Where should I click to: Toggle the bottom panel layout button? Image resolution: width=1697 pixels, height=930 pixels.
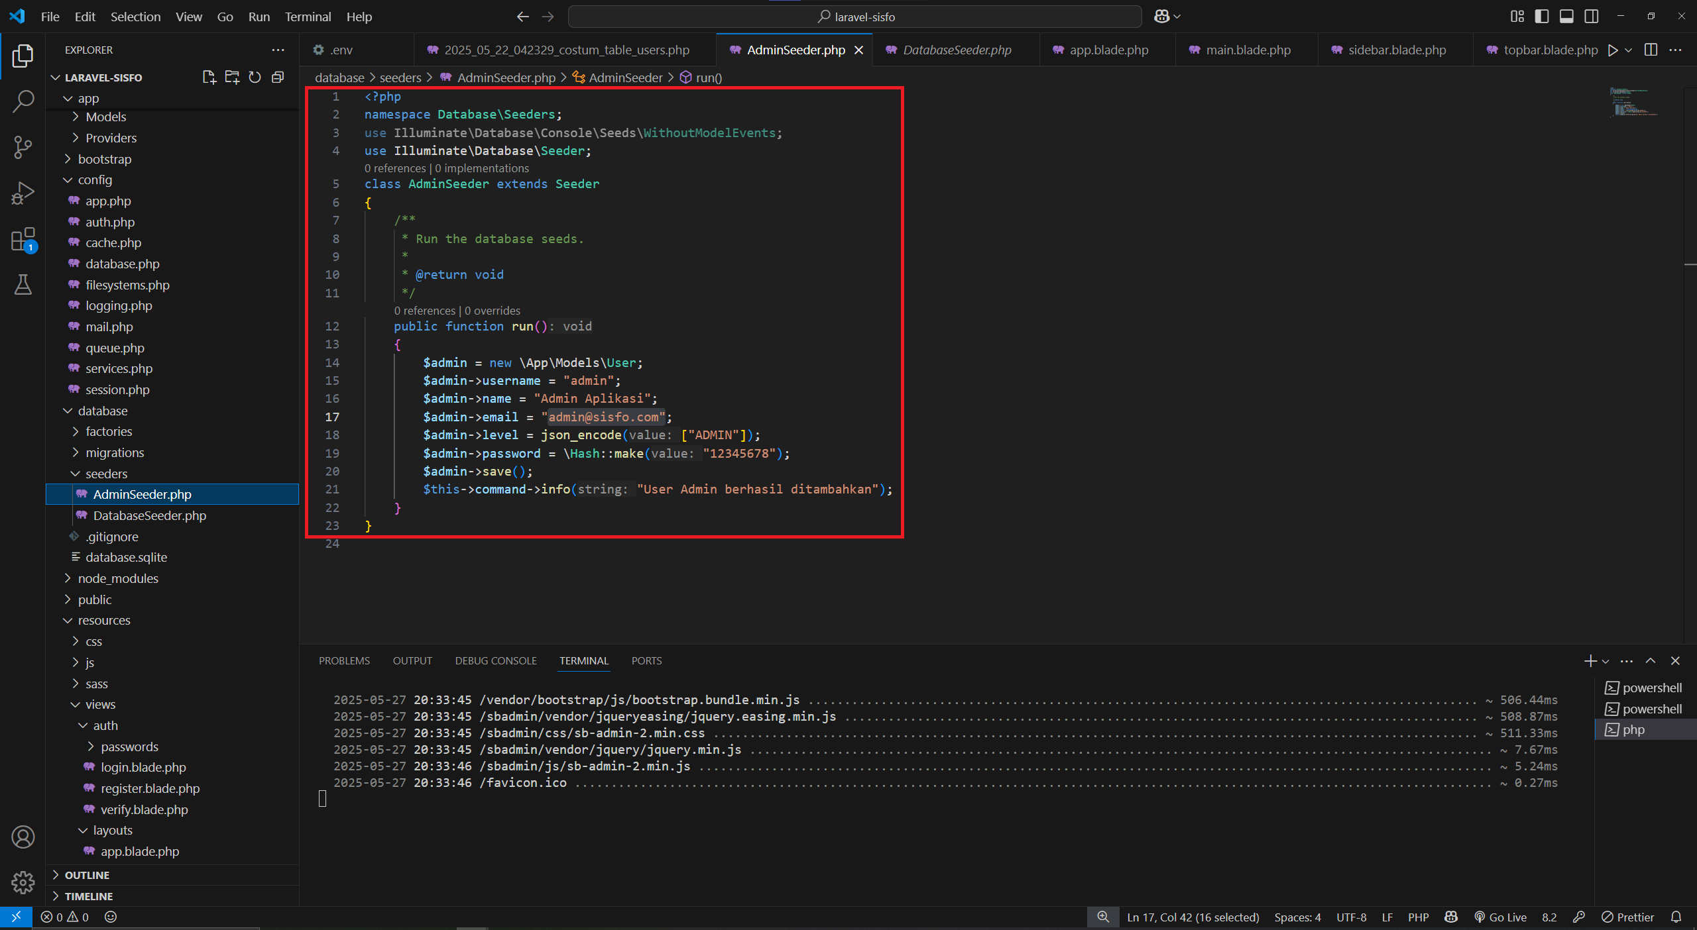(x=1566, y=17)
